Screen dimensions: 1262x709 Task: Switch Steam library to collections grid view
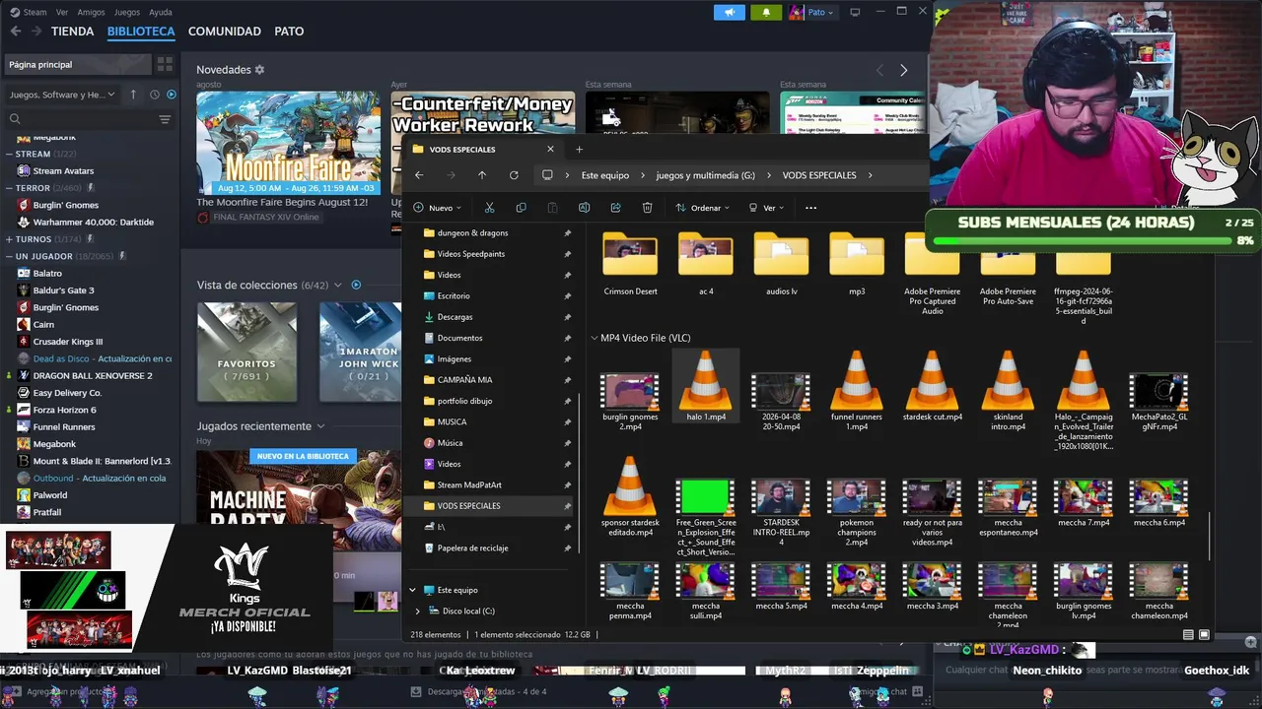tap(165, 64)
